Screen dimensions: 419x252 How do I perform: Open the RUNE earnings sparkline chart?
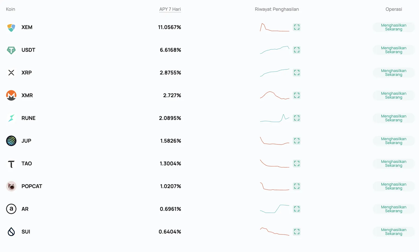pos(275,118)
